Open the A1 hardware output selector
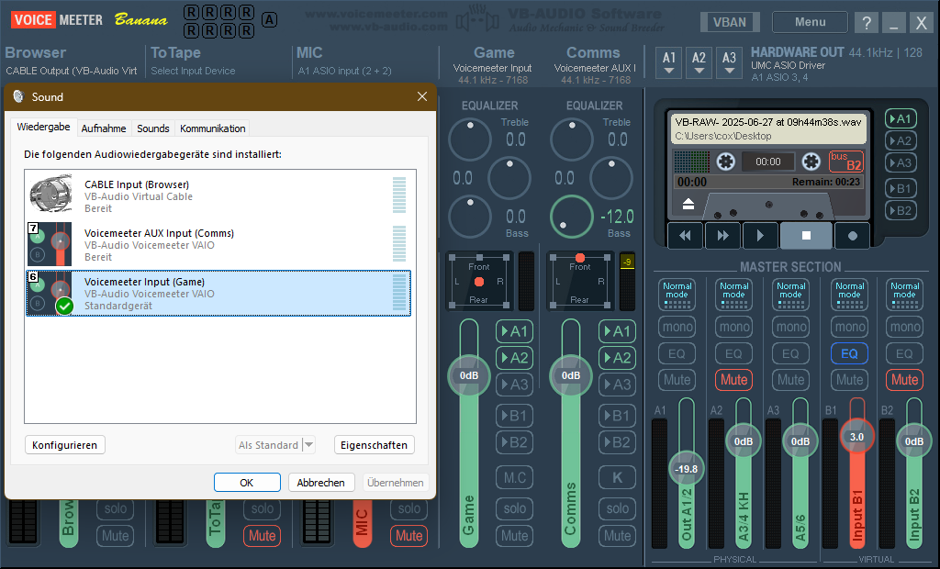The width and height of the screenshot is (940, 569). pos(669,62)
